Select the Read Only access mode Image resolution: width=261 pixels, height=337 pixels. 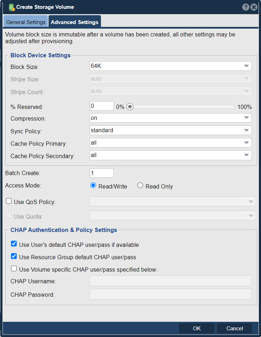pyautogui.click(x=140, y=185)
